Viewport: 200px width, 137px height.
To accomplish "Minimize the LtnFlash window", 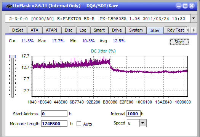I will coord(179,6).
